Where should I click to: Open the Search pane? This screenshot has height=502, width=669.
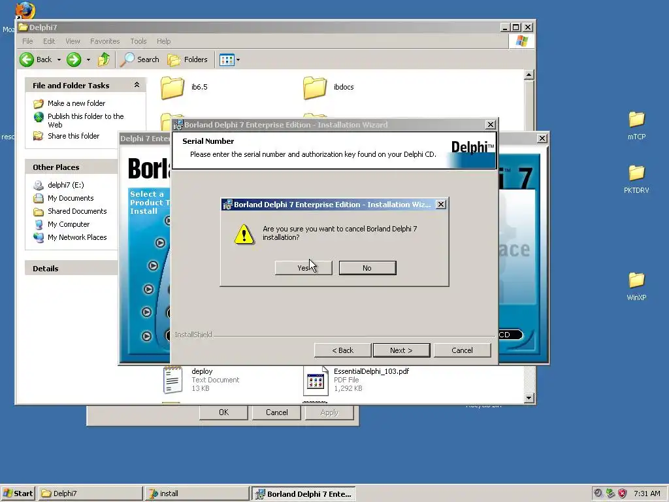click(140, 59)
